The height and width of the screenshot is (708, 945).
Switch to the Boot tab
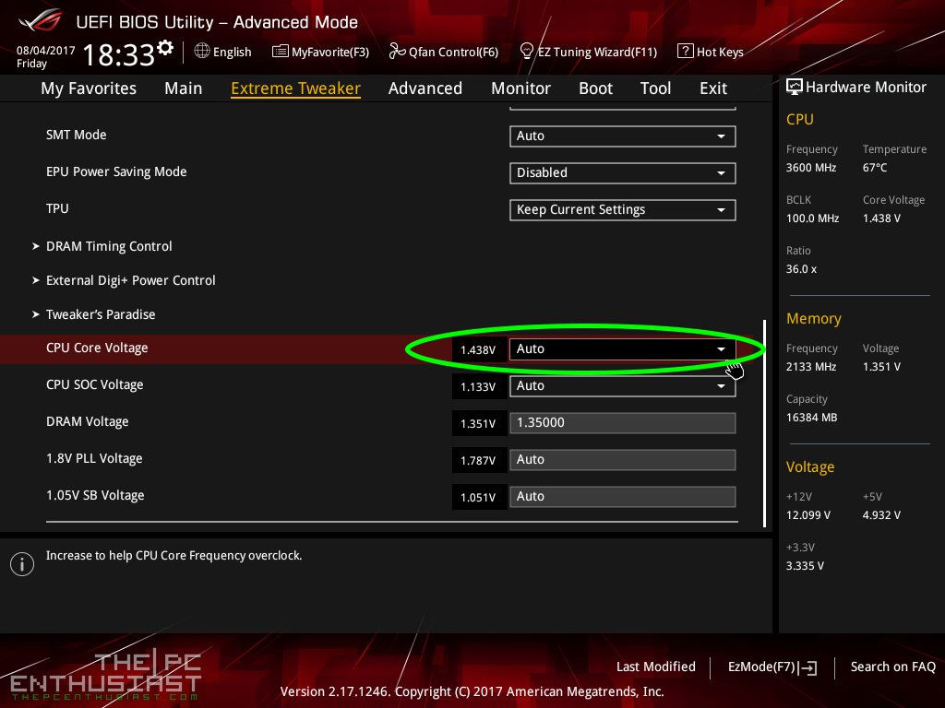click(595, 88)
